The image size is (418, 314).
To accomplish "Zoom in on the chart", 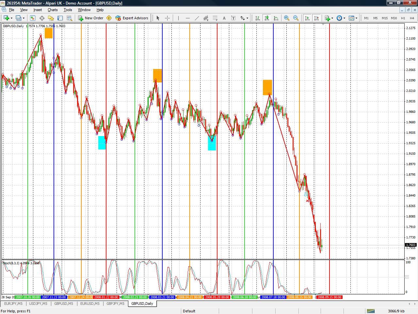I will pyautogui.click(x=287, y=18).
